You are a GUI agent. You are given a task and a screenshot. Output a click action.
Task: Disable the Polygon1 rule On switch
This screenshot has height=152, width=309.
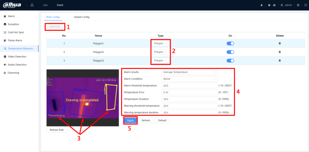tap(230, 43)
